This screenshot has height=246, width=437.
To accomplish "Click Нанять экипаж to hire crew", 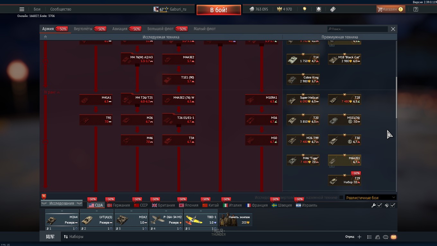I will click(236, 220).
